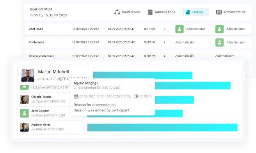
Task: Click the Administrator avatar in Conference row
Action: [x=219, y=42]
